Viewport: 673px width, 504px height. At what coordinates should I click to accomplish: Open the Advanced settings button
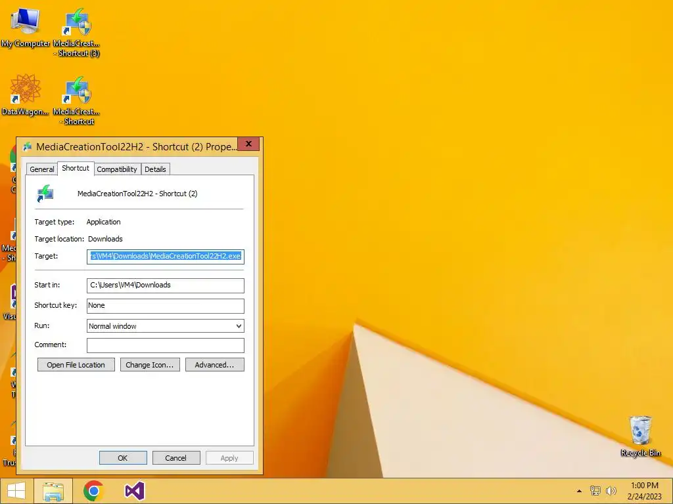[x=215, y=365]
